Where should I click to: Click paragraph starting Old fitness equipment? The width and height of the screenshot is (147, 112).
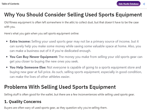click(71, 25)
